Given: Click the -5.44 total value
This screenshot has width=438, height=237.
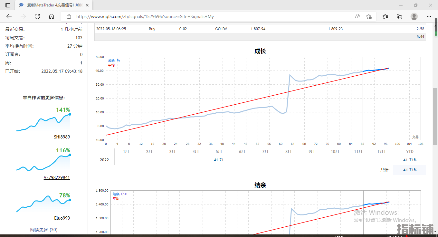Looking at the screenshot, I should tap(420, 37).
